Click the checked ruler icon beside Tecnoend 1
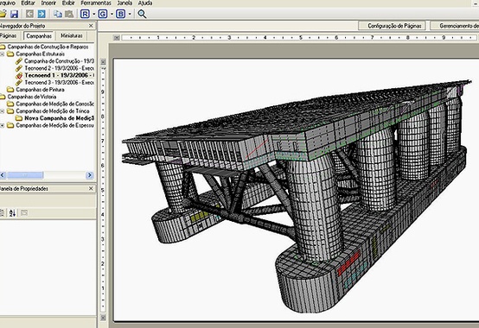This screenshot has height=328, width=479. tap(19, 75)
